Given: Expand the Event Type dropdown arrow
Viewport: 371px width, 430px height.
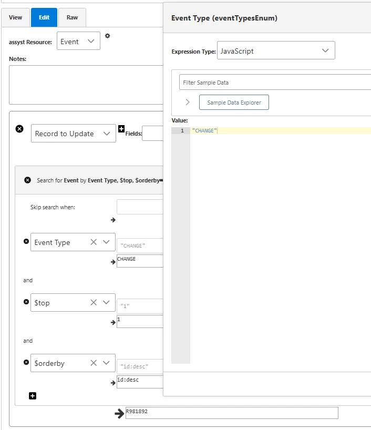Looking at the screenshot, I should coord(106,242).
